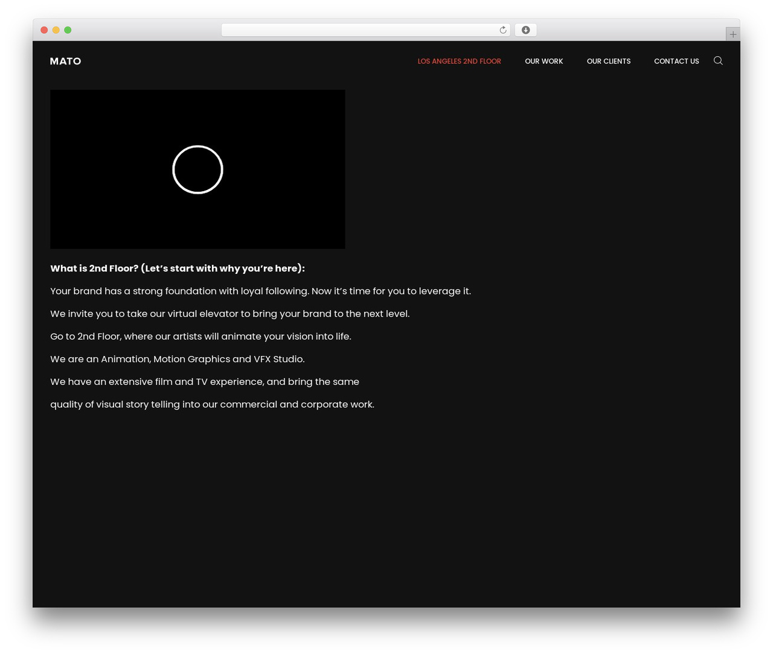Viewport: 773px width, 654px height.
Task: Click the 'quality of visual story telling' line
Action: click(x=212, y=404)
